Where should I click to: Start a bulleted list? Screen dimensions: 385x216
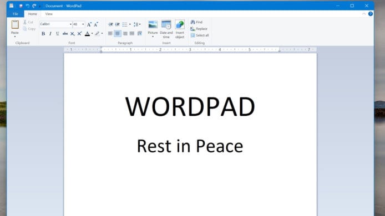click(x=125, y=24)
